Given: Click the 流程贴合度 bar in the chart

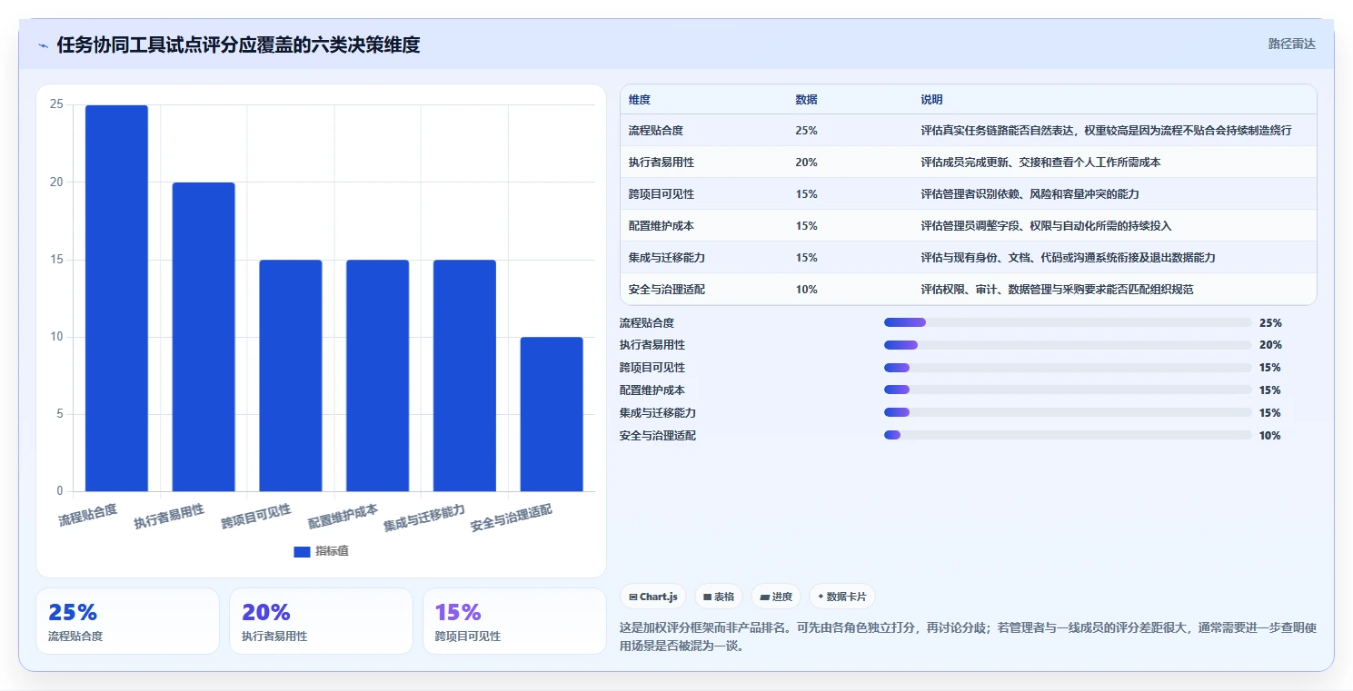Looking at the screenshot, I should [x=116, y=299].
